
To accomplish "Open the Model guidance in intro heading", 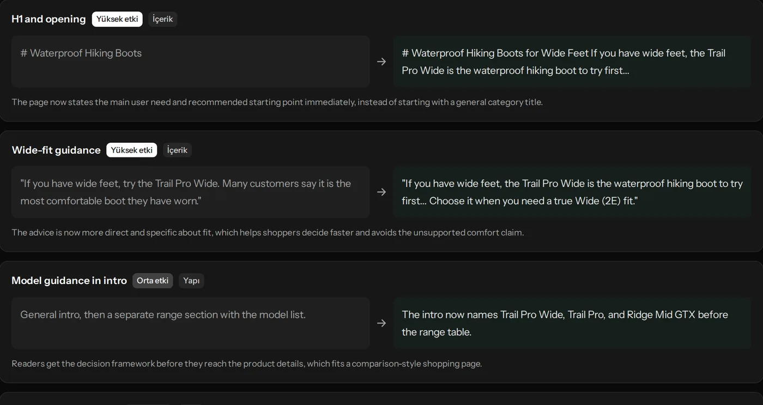I will 69,281.
